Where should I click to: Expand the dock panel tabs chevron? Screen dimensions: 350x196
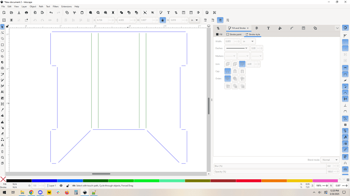click(337, 28)
